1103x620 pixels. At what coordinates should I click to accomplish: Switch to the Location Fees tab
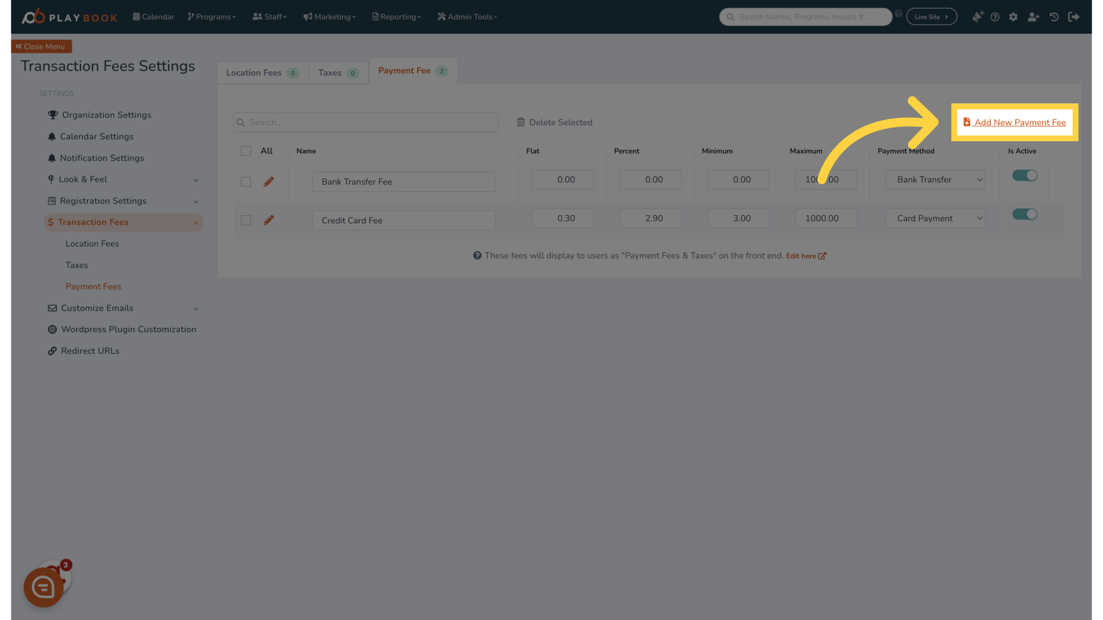coord(262,71)
